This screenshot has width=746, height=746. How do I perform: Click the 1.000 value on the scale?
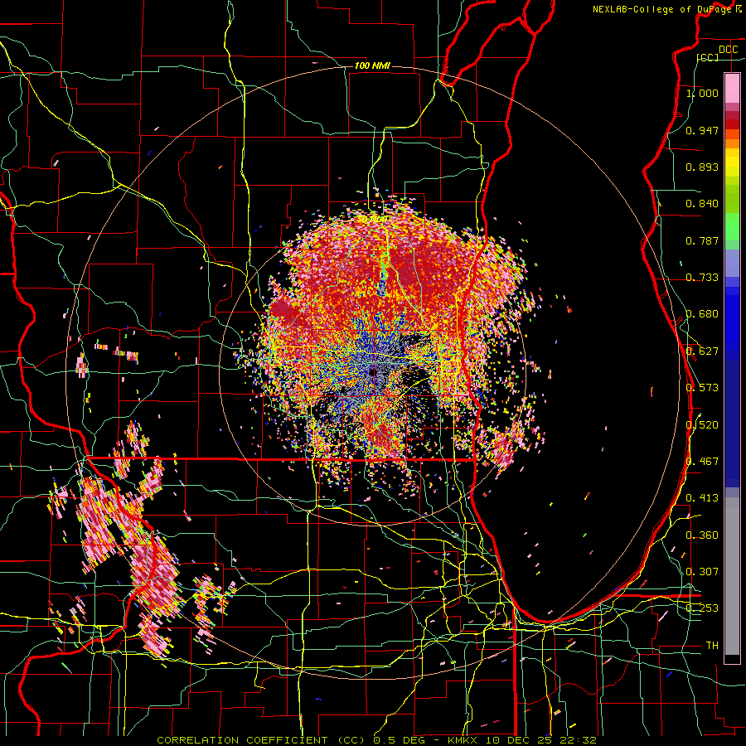(x=702, y=93)
